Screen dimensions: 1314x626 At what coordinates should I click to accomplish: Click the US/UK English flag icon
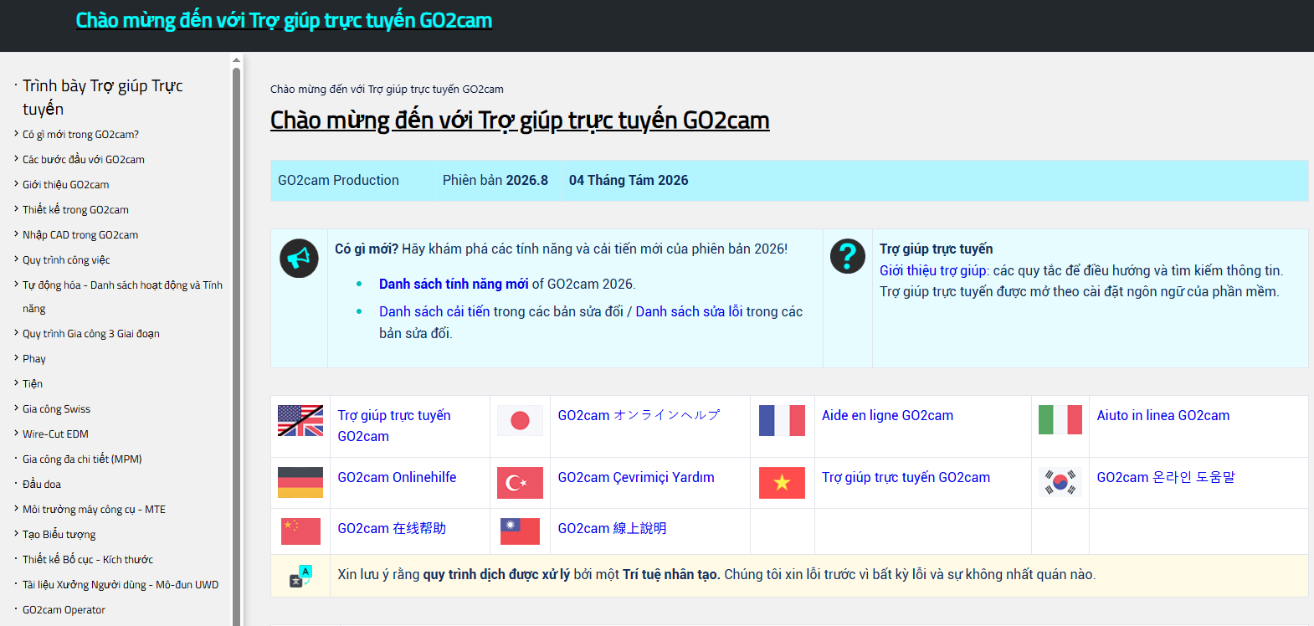[300, 420]
